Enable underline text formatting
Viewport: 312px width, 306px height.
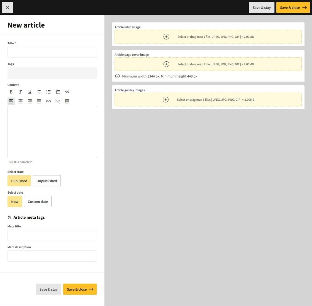(30, 92)
